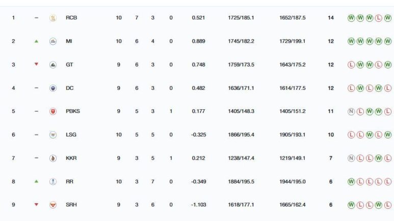Click the SRH team logo
Image resolution: width=394 pixels, height=221 pixels.
point(52,205)
